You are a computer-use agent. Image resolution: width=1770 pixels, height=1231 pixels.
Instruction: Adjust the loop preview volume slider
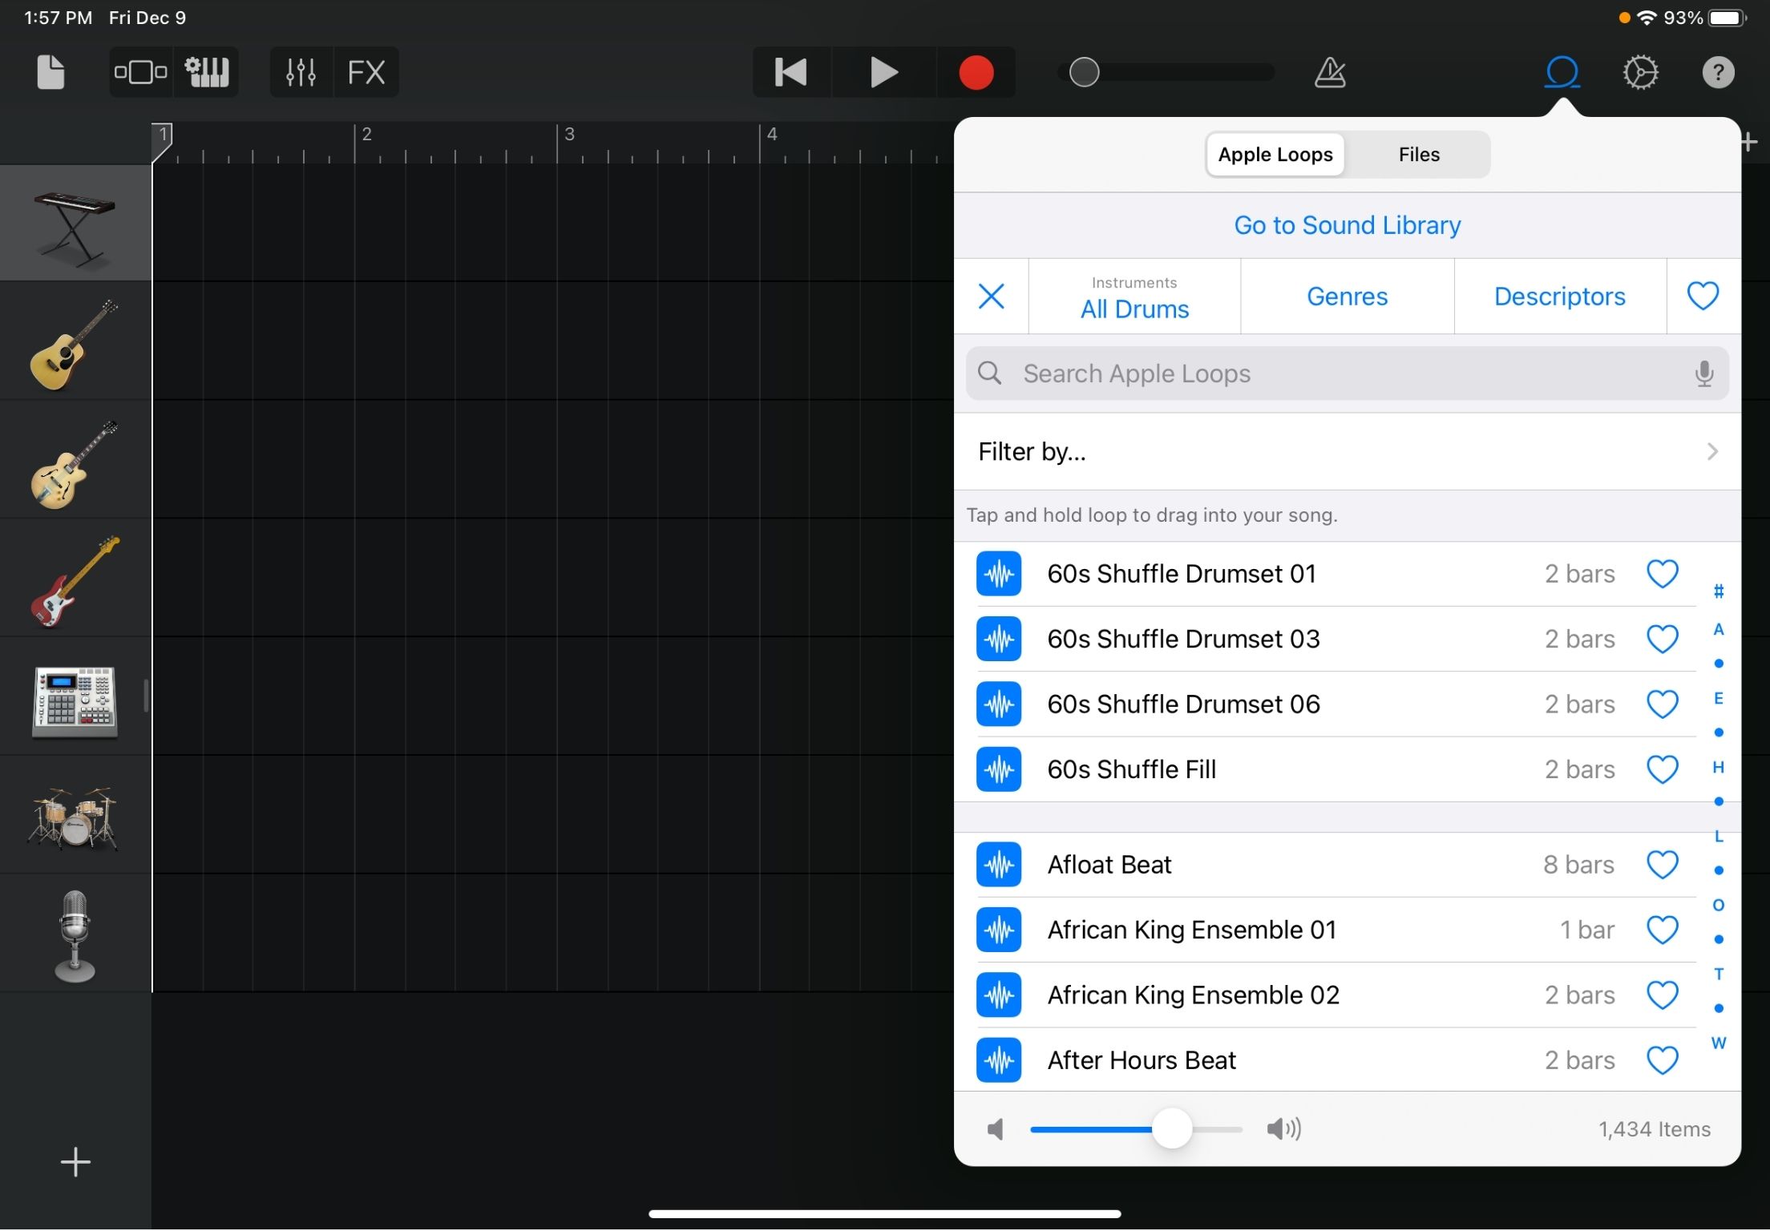pos(1173,1129)
